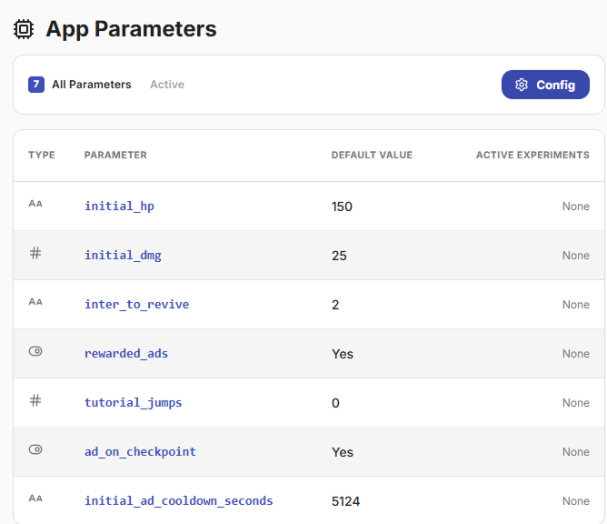
Task: Click the number type icon for initial_dmg
Action: tap(35, 254)
